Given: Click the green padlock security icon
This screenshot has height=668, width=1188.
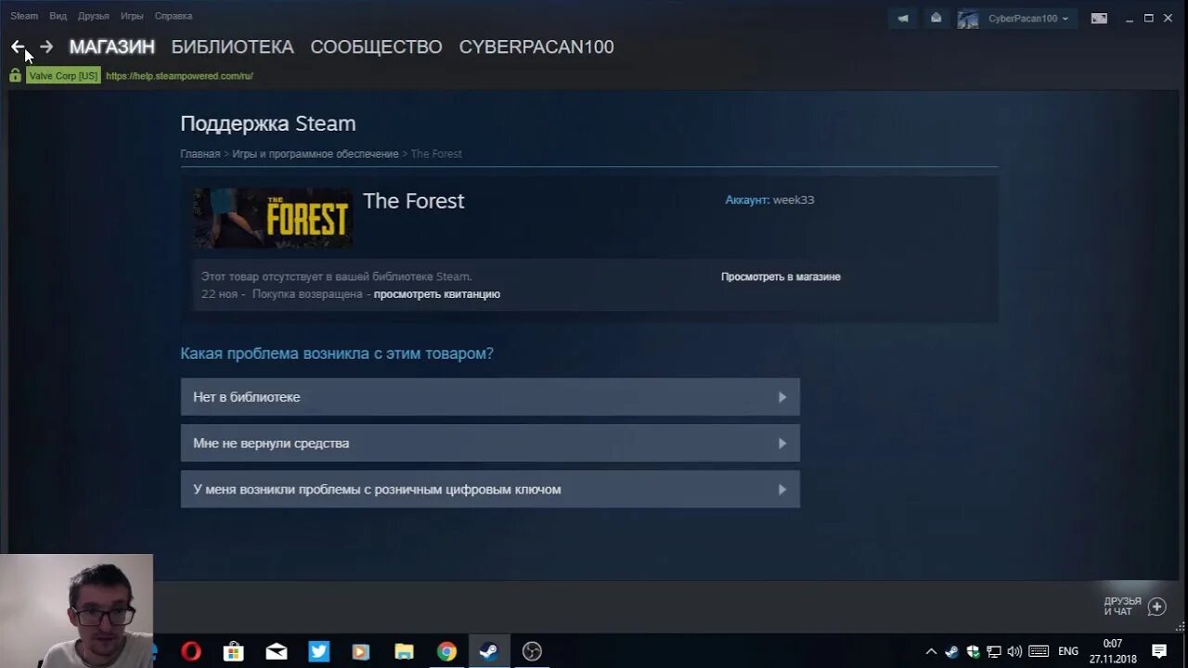Looking at the screenshot, I should click(15, 75).
